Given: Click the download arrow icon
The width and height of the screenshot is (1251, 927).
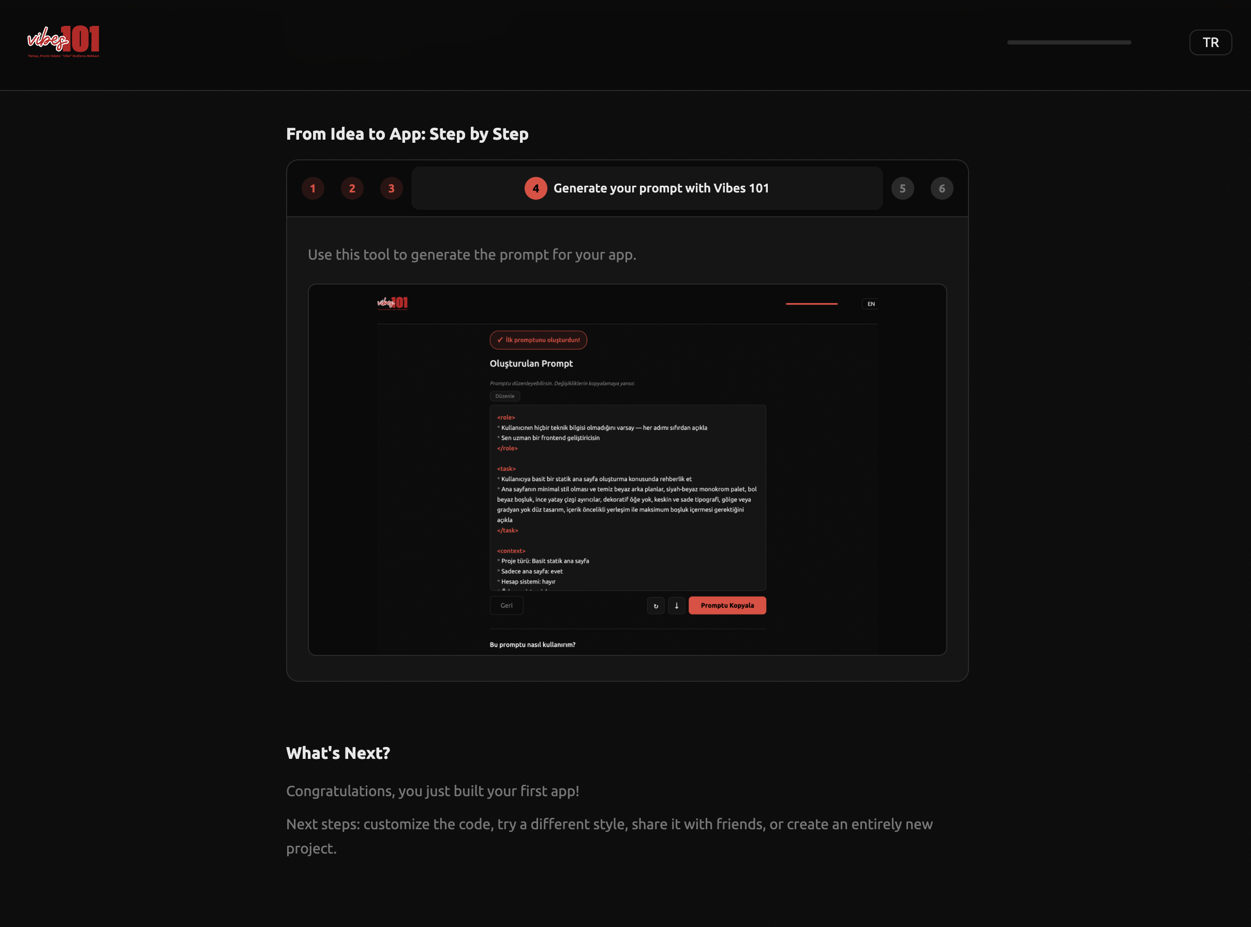Looking at the screenshot, I should coord(676,605).
